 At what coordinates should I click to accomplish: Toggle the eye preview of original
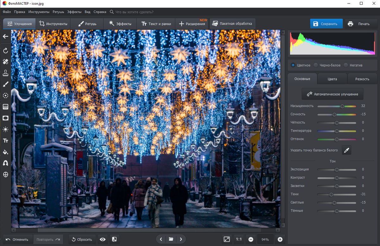(103, 239)
